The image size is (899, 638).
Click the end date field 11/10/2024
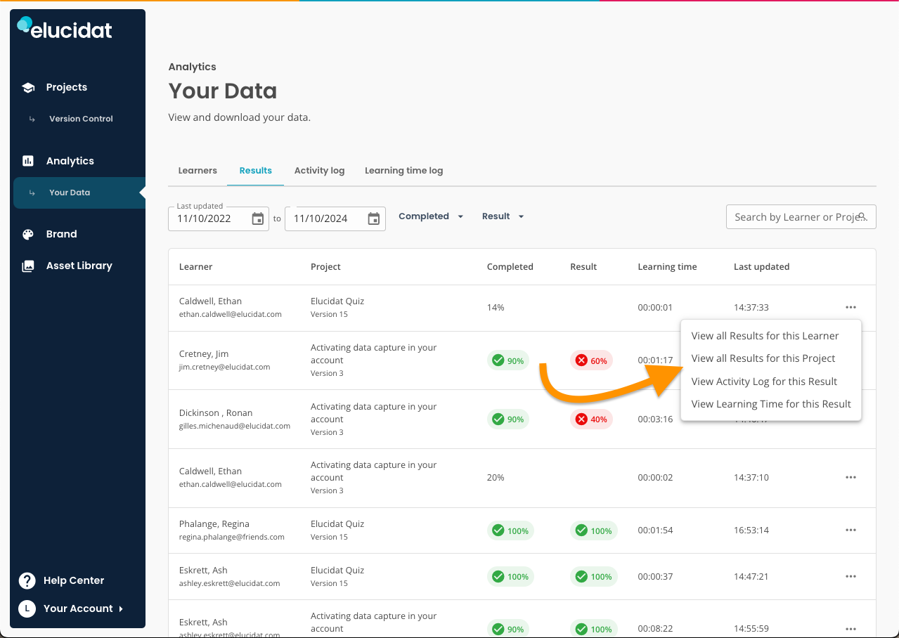tap(335, 219)
